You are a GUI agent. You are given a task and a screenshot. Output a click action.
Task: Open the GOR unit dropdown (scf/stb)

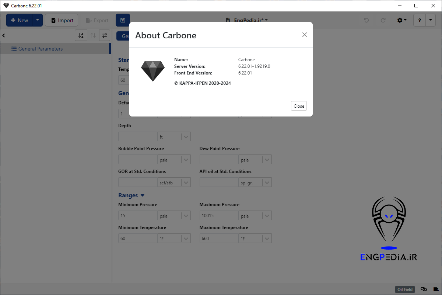coord(186,183)
